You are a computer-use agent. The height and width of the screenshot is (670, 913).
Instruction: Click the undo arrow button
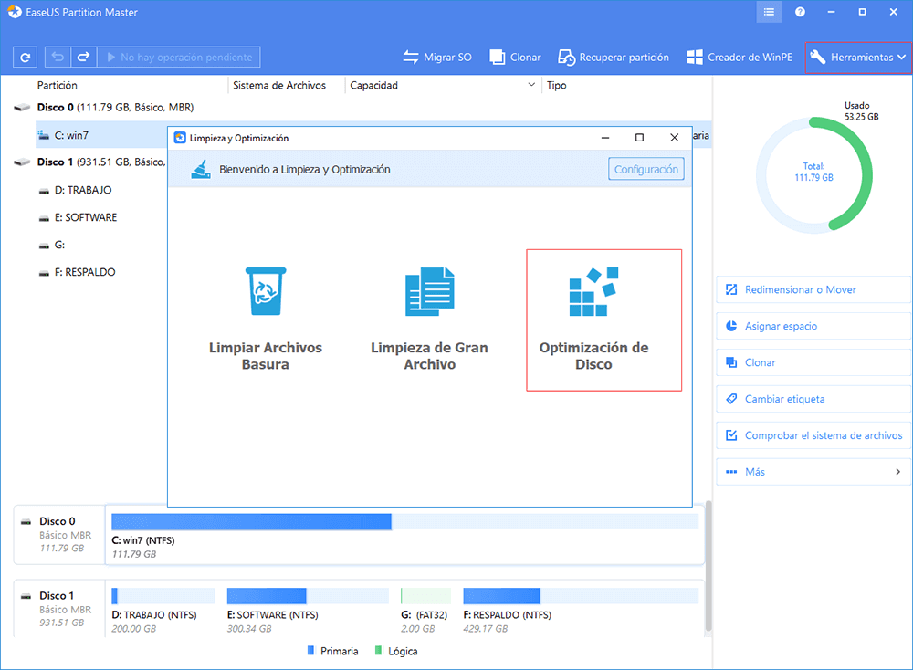(x=58, y=57)
